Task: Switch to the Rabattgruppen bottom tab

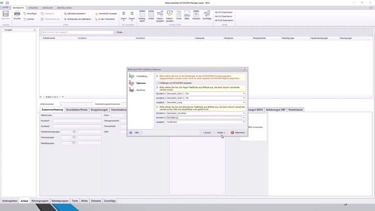Action: [60, 201]
